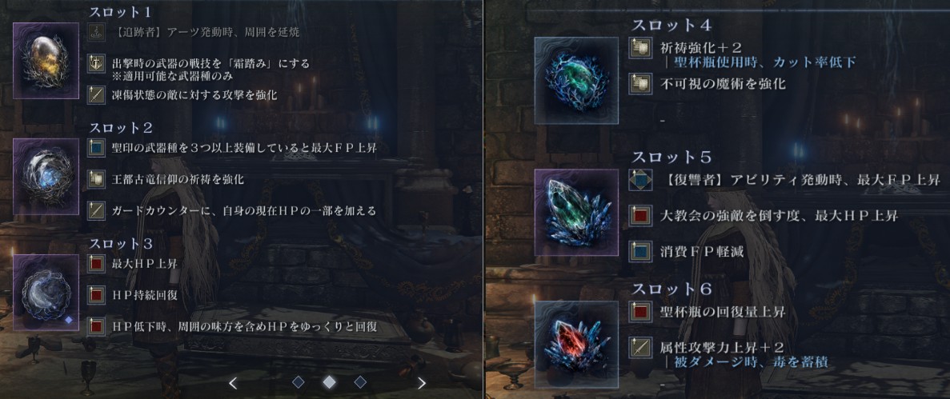The height and width of the screenshot is (399, 950).
Task: Click the blue icon beside 消費FP軽減
Action: [639, 249]
